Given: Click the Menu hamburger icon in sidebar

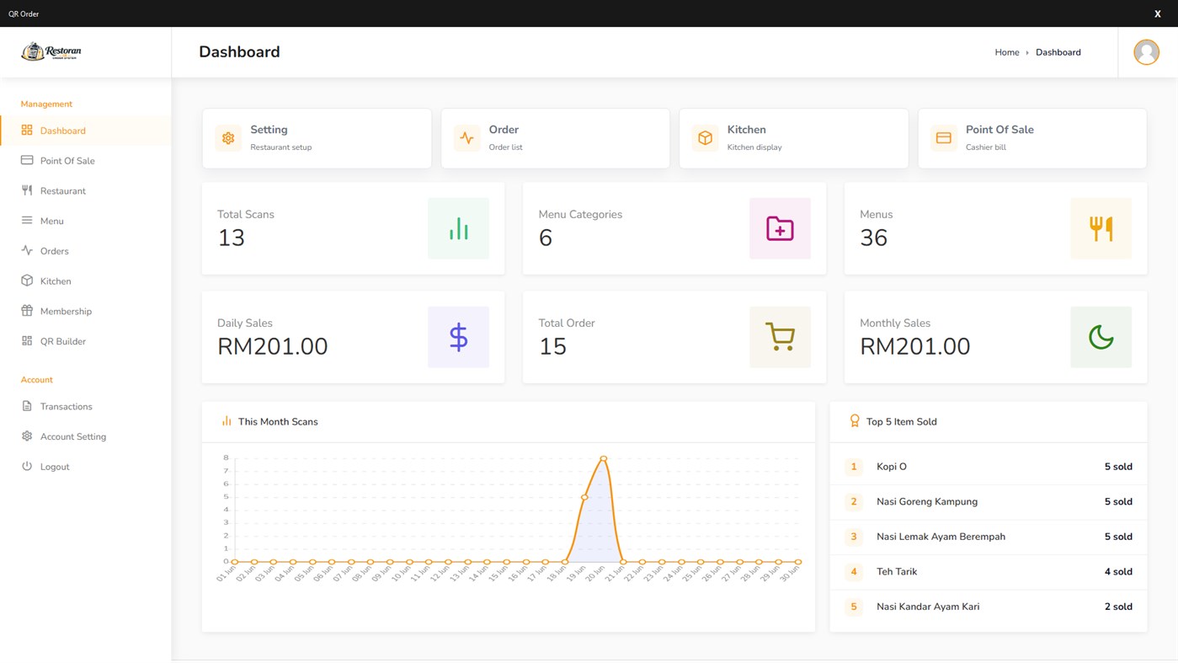Looking at the screenshot, I should pos(27,221).
